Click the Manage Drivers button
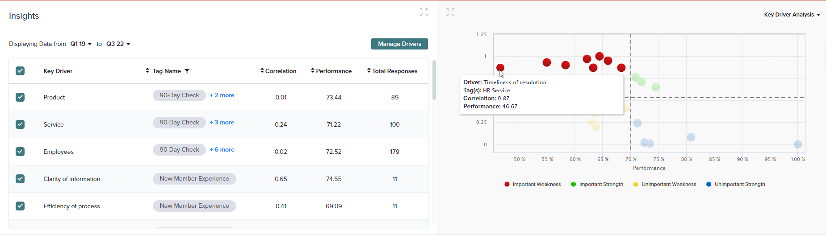 [x=399, y=44]
